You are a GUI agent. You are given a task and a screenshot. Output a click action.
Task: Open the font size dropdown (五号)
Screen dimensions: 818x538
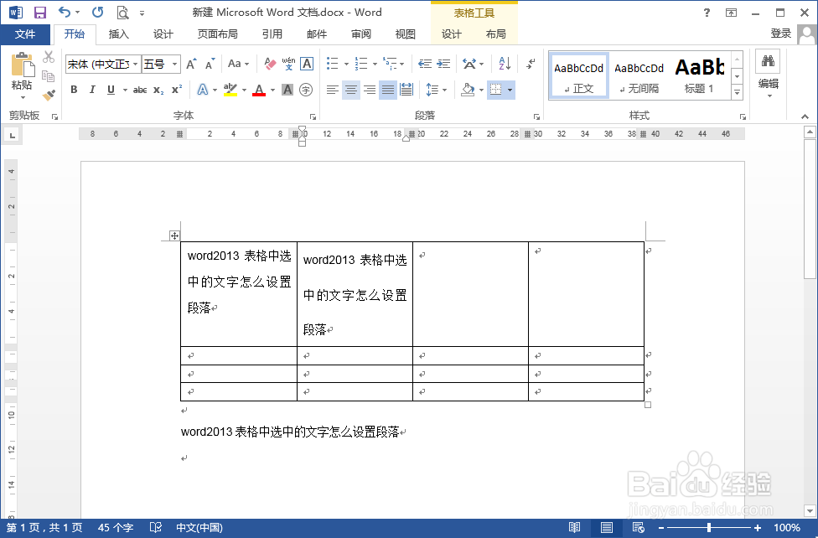coord(175,65)
